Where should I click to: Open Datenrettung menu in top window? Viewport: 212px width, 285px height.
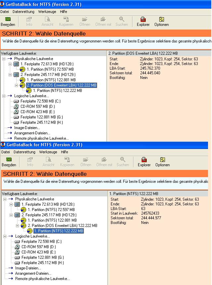(x=24, y=12)
